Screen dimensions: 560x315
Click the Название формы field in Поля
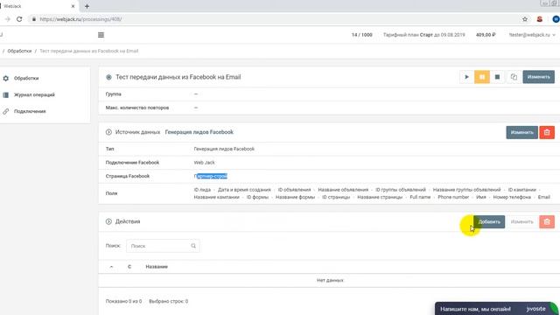point(295,197)
